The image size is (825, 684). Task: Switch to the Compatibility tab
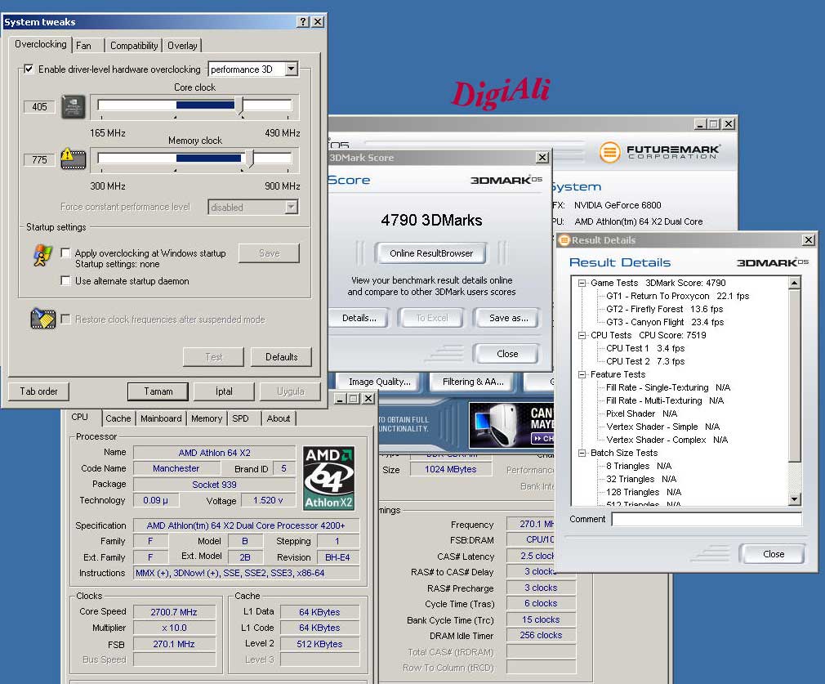click(x=134, y=46)
